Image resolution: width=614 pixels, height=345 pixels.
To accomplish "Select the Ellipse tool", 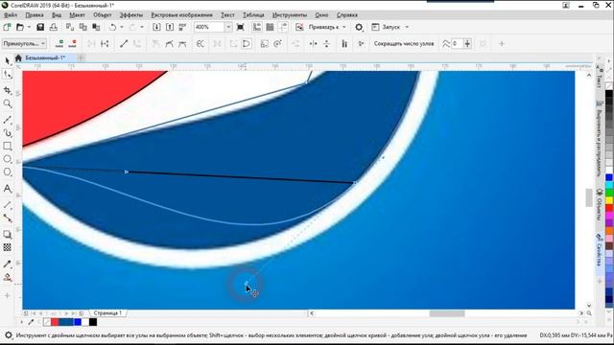I will pyautogui.click(x=7, y=159).
